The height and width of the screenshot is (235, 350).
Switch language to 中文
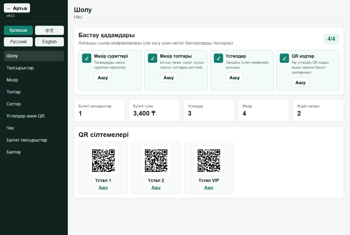tap(49, 30)
